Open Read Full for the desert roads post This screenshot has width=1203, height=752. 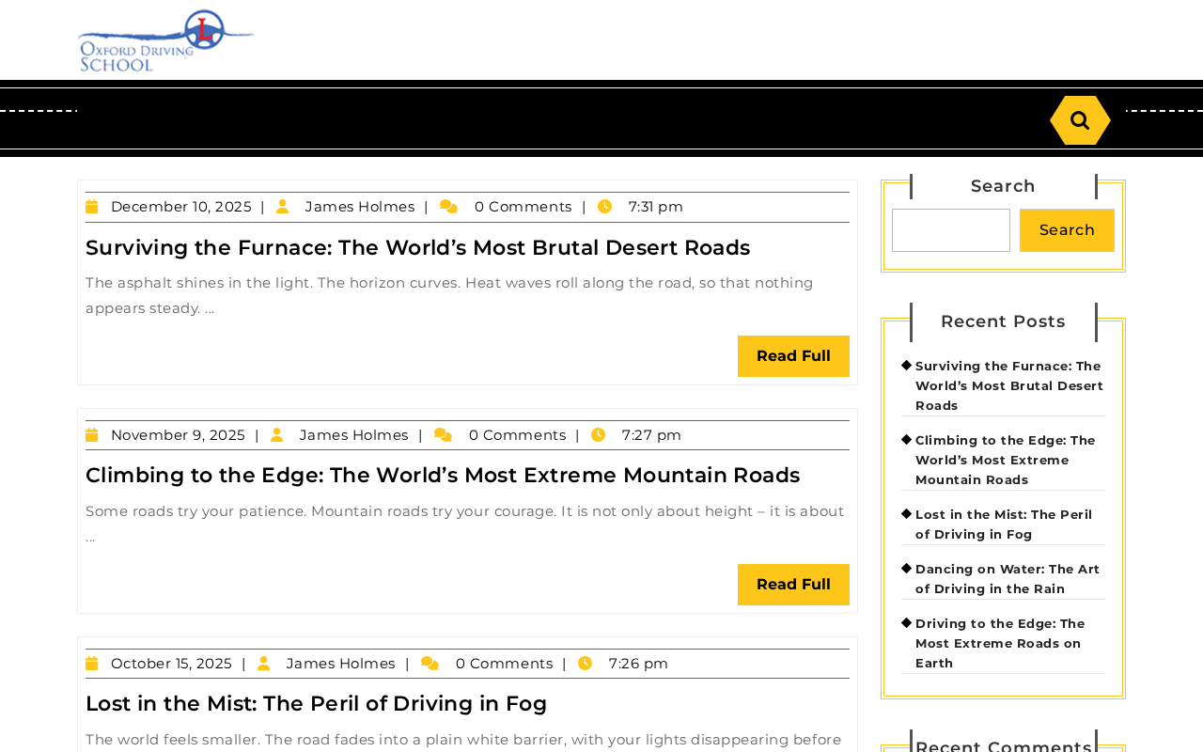point(793,356)
